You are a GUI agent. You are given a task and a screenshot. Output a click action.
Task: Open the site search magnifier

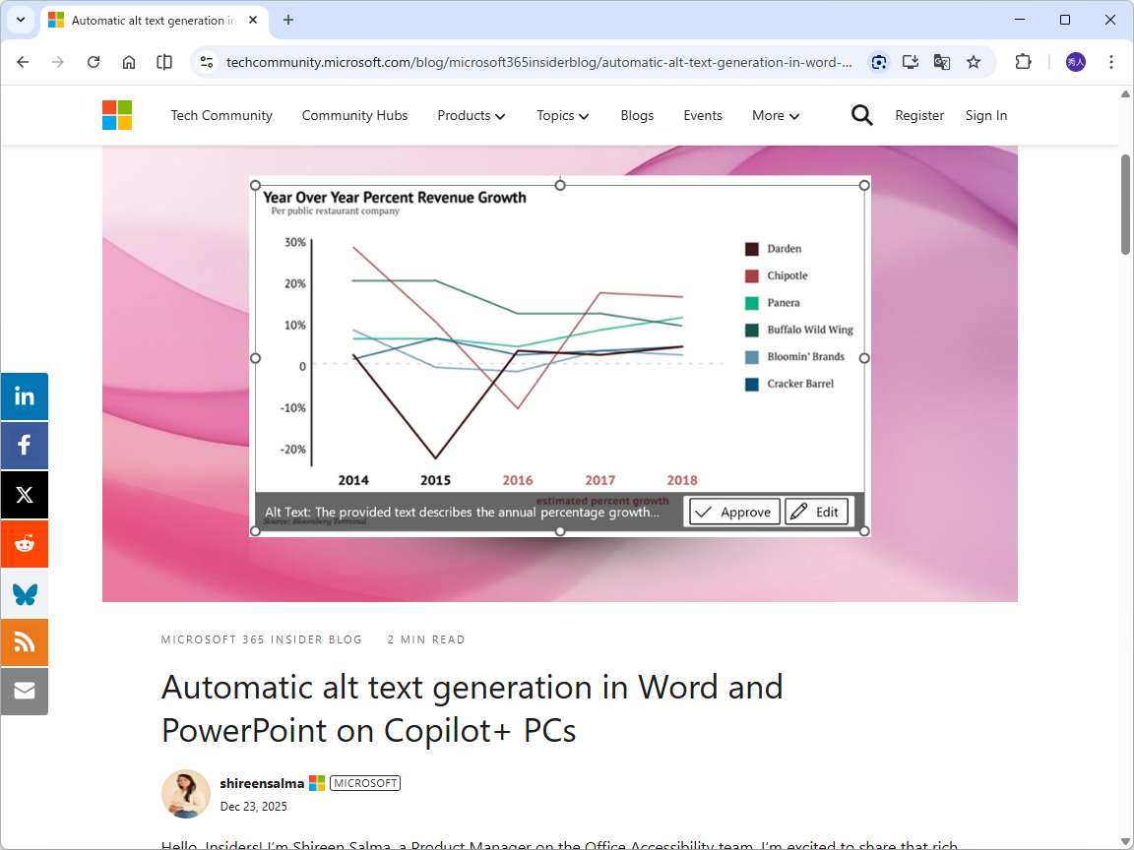coord(861,115)
